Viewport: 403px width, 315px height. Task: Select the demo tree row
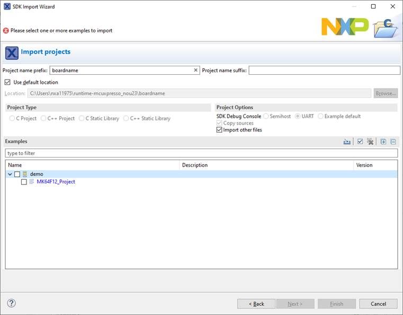click(x=201, y=174)
